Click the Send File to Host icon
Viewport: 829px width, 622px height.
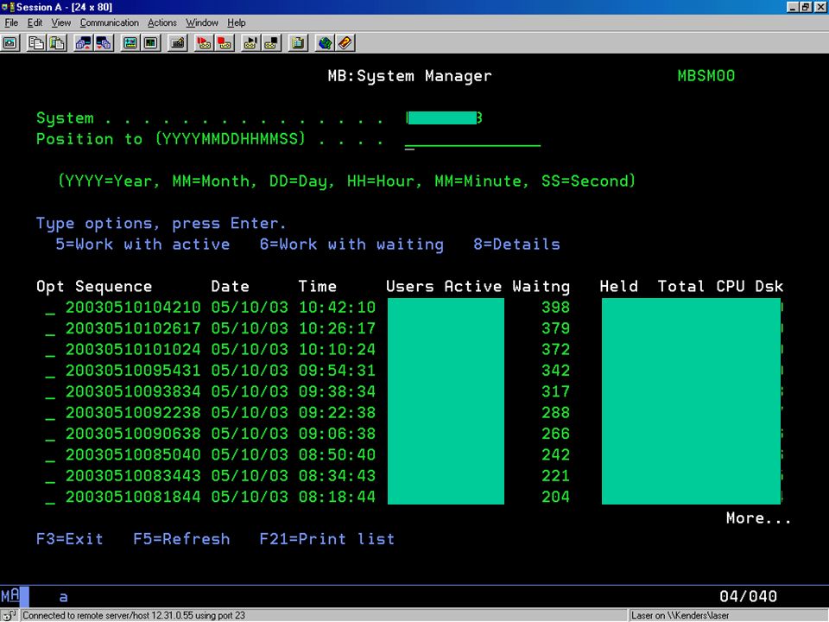click(x=83, y=43)
